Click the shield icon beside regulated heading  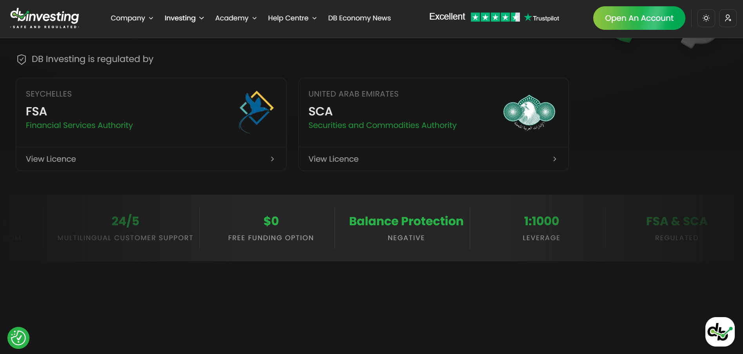22,59
